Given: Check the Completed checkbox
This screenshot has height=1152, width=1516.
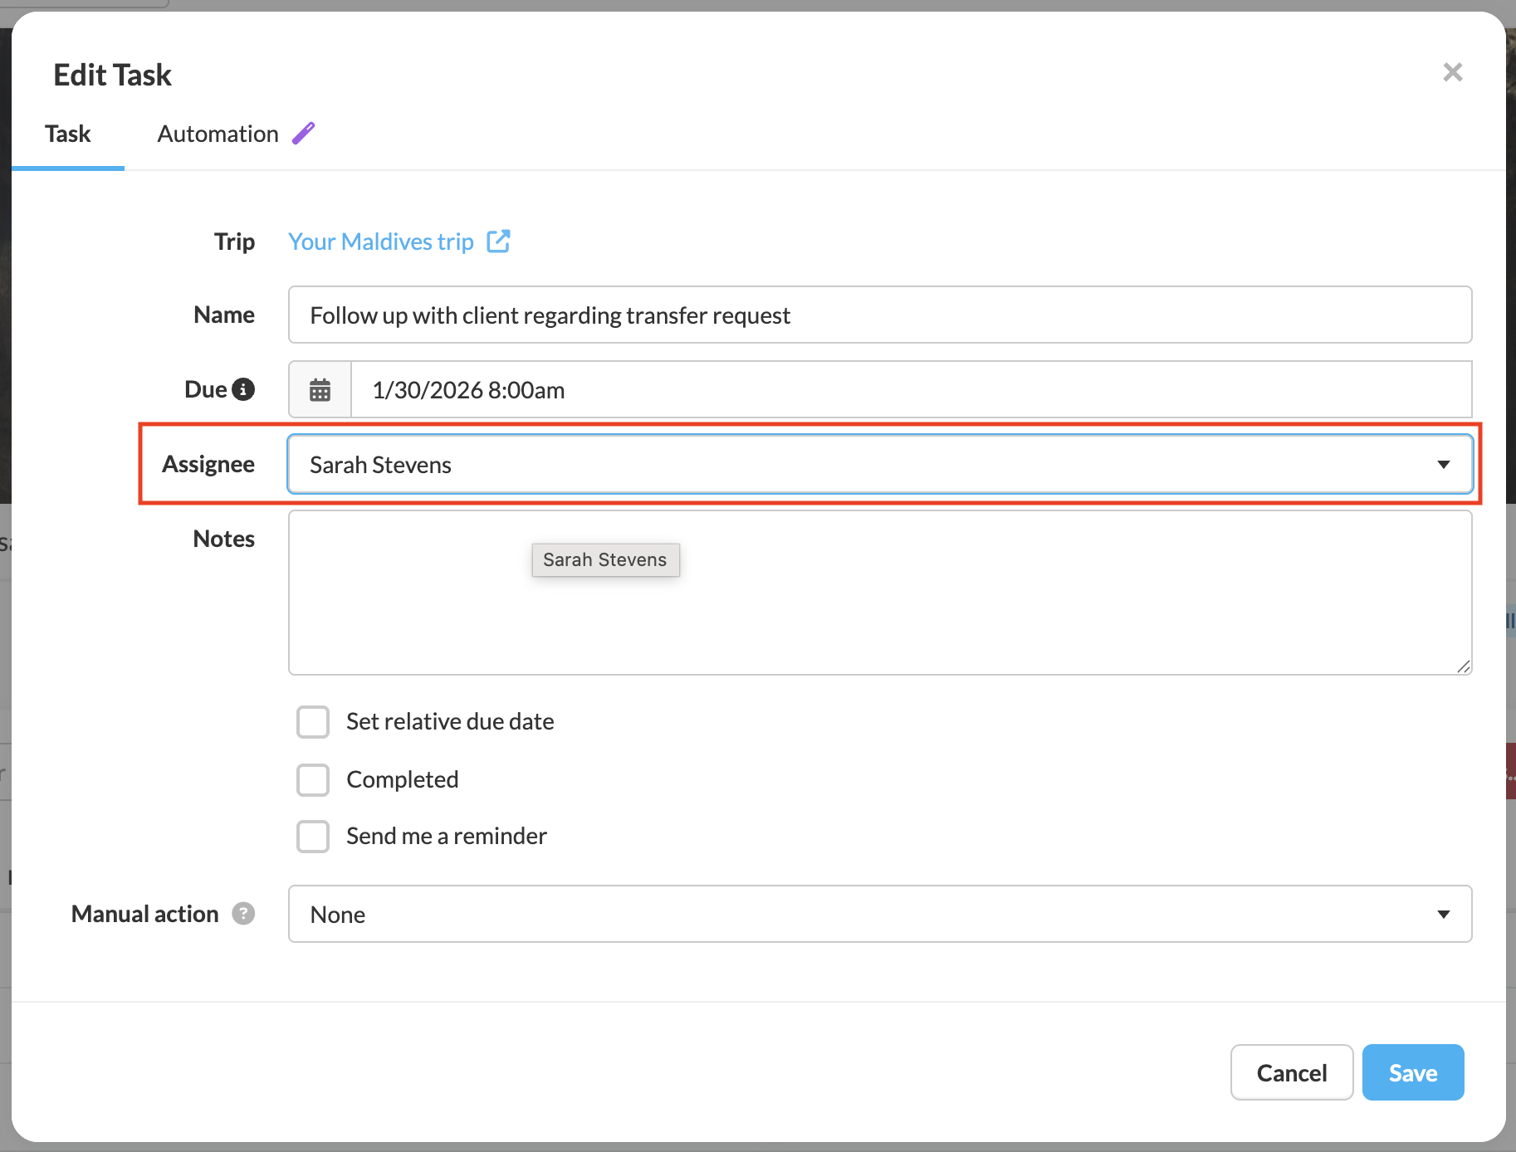Looking at the screenshot, I should click(x=313, y=780).
